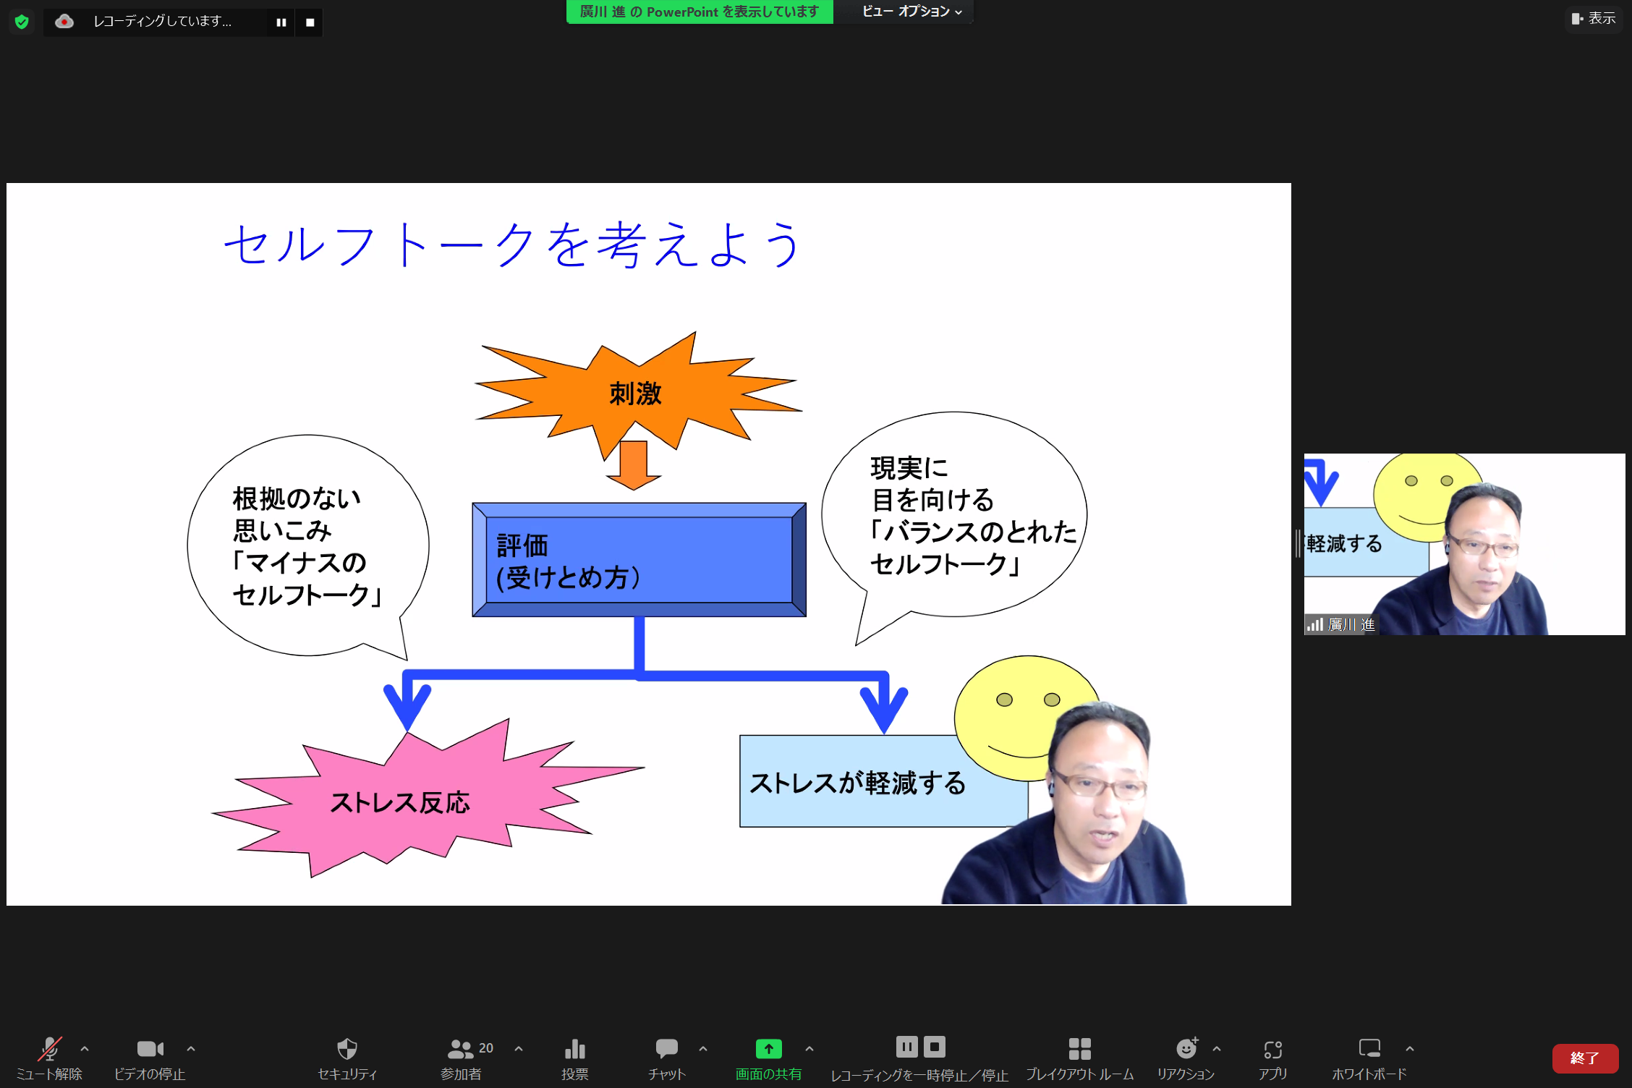
Task: Expand chevron beside 参加者 count
Action: click(519, 1048)
